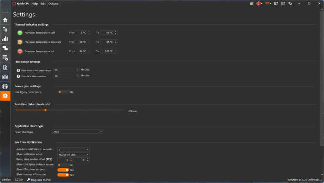Open the table with gear sidebar icon

pos(5,58)
